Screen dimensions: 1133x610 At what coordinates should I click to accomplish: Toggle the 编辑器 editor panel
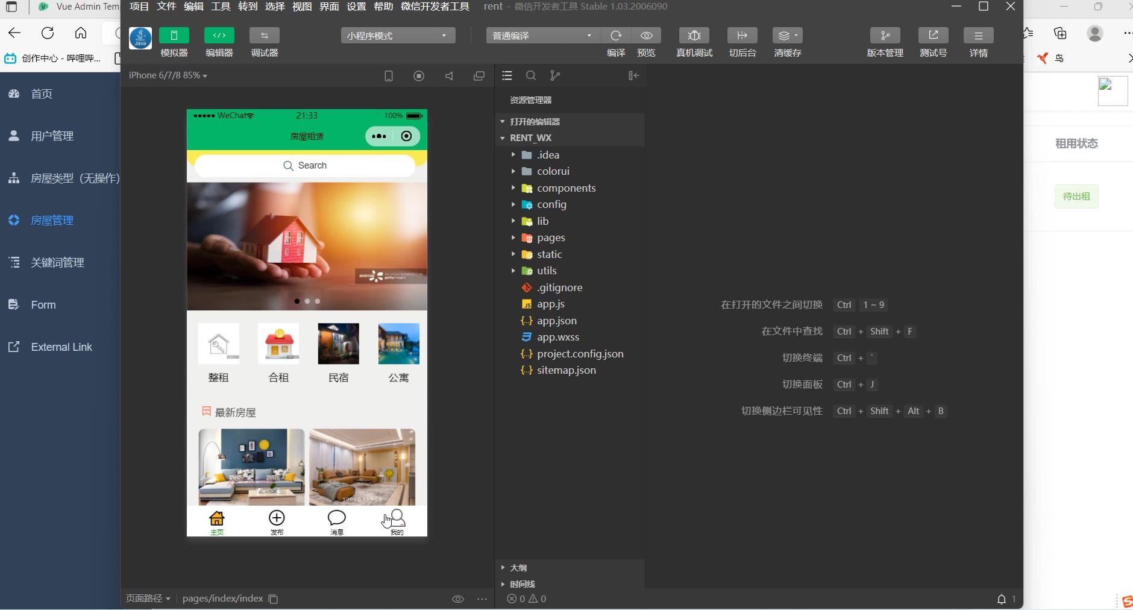tap(219, 36)
